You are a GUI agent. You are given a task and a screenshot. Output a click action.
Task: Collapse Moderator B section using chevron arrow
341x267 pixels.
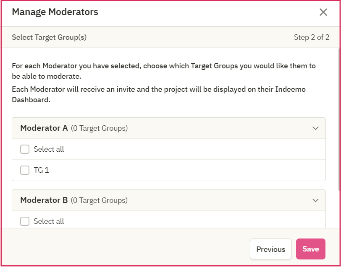coord(315,200)
